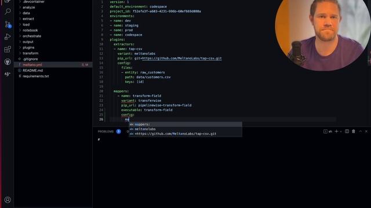Click 'entity: raw_customers' on line 16
371x208 pixels.
coord(145,72)
